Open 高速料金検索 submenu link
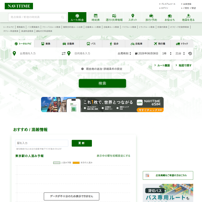This screenshot has height=202, width=202. 27,31
